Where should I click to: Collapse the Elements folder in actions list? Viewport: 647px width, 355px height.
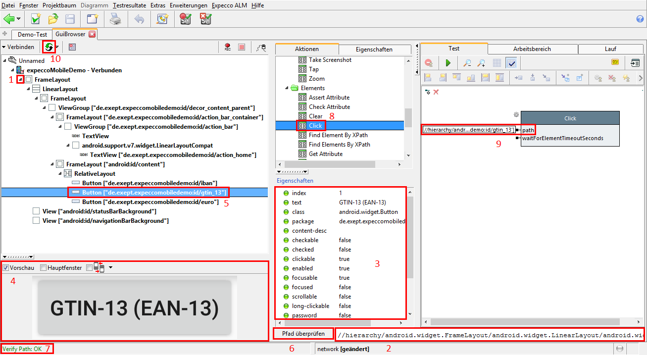(x=287, y=88)
